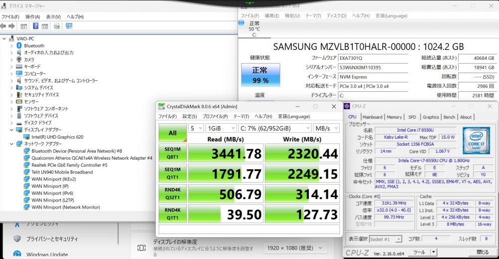Image resolution: width=499 pixels, height=259 pixels.
Task: Click the CrystalDiskMark title bar icon
Action: [162, 107]
